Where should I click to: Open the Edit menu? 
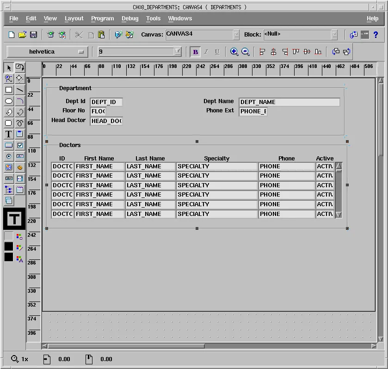coord(31,18)
